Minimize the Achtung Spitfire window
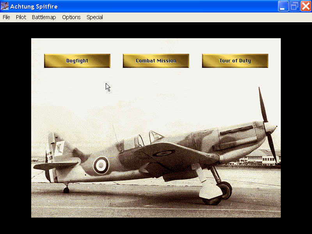The height and width of the screenshot is (234, 312). click(x=283, y=6)
